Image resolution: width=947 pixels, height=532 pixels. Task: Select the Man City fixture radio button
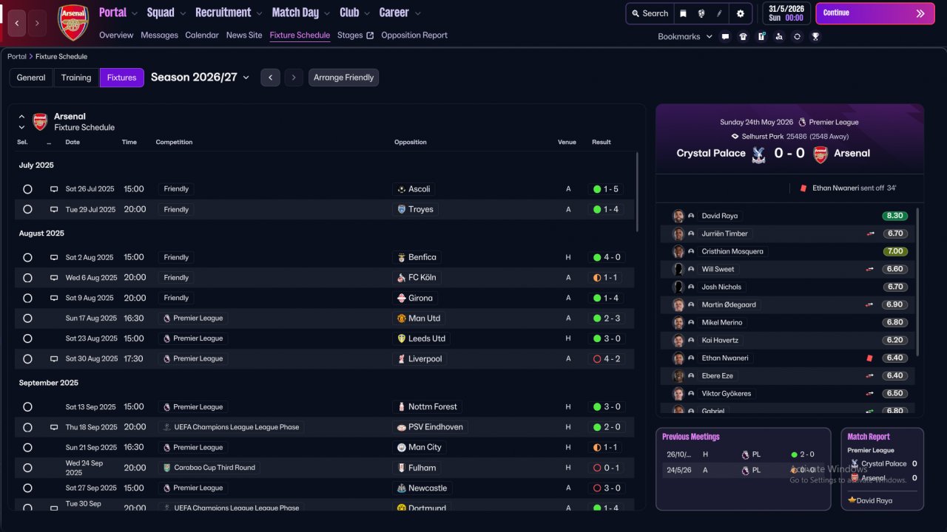pyautogui.click(x=27, y=448)
